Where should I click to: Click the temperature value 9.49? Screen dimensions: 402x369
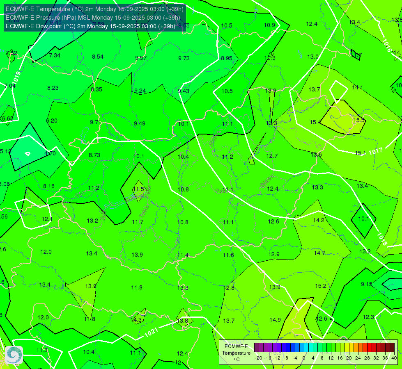click(x=140, y=123)
